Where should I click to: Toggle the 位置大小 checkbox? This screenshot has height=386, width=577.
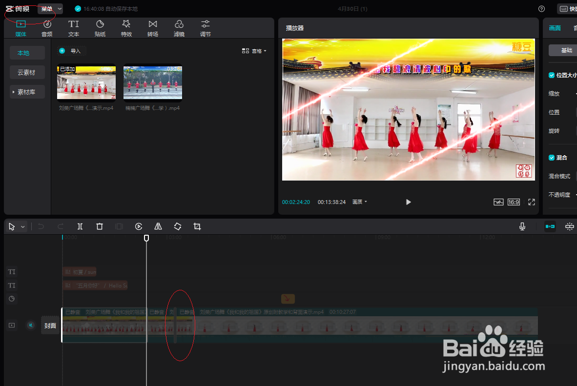pyautogui.click(x=552, y=75)
